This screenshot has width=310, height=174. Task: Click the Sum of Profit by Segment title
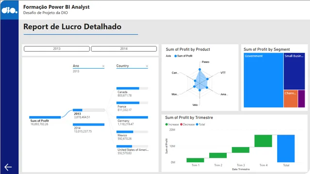tap(266, 49)
